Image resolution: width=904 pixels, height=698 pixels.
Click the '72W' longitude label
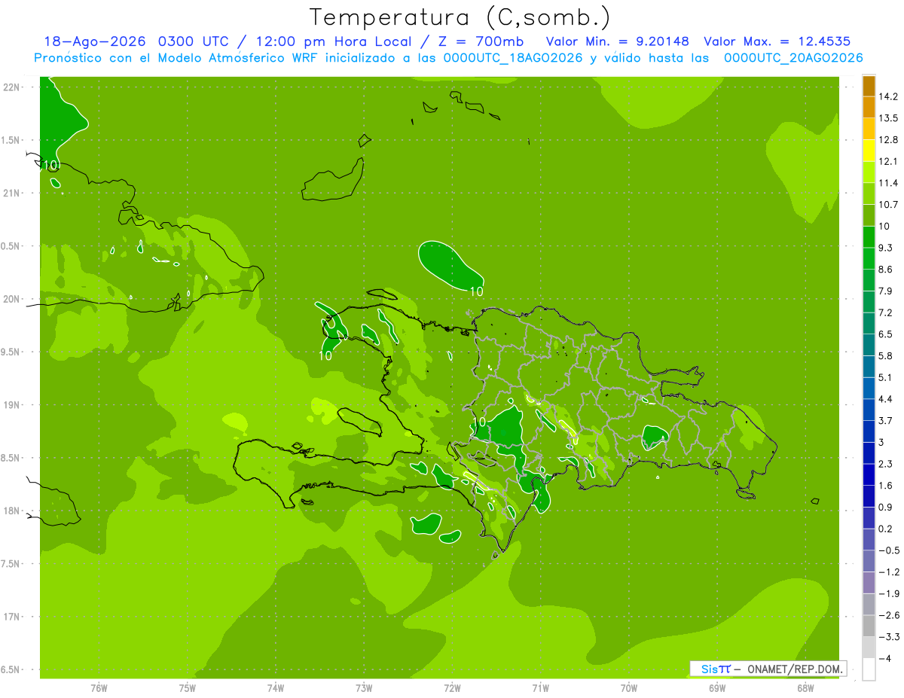[452, 688]
